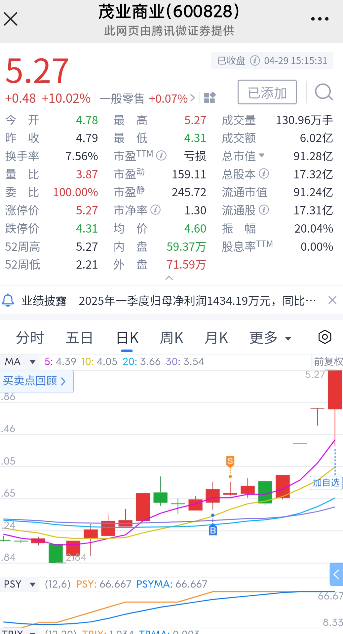Tap the current price 5.27
Image resolution: width=343 pixels, height=634 pixels.
point(37,71)
